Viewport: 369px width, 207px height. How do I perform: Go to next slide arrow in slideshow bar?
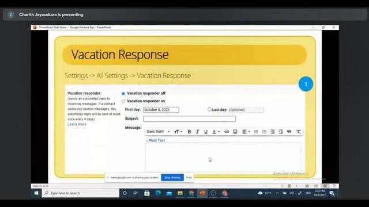(296, 186)
